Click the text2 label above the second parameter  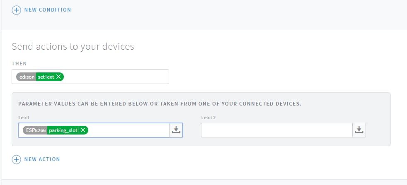pyautogui.click(x=209, y=118)
